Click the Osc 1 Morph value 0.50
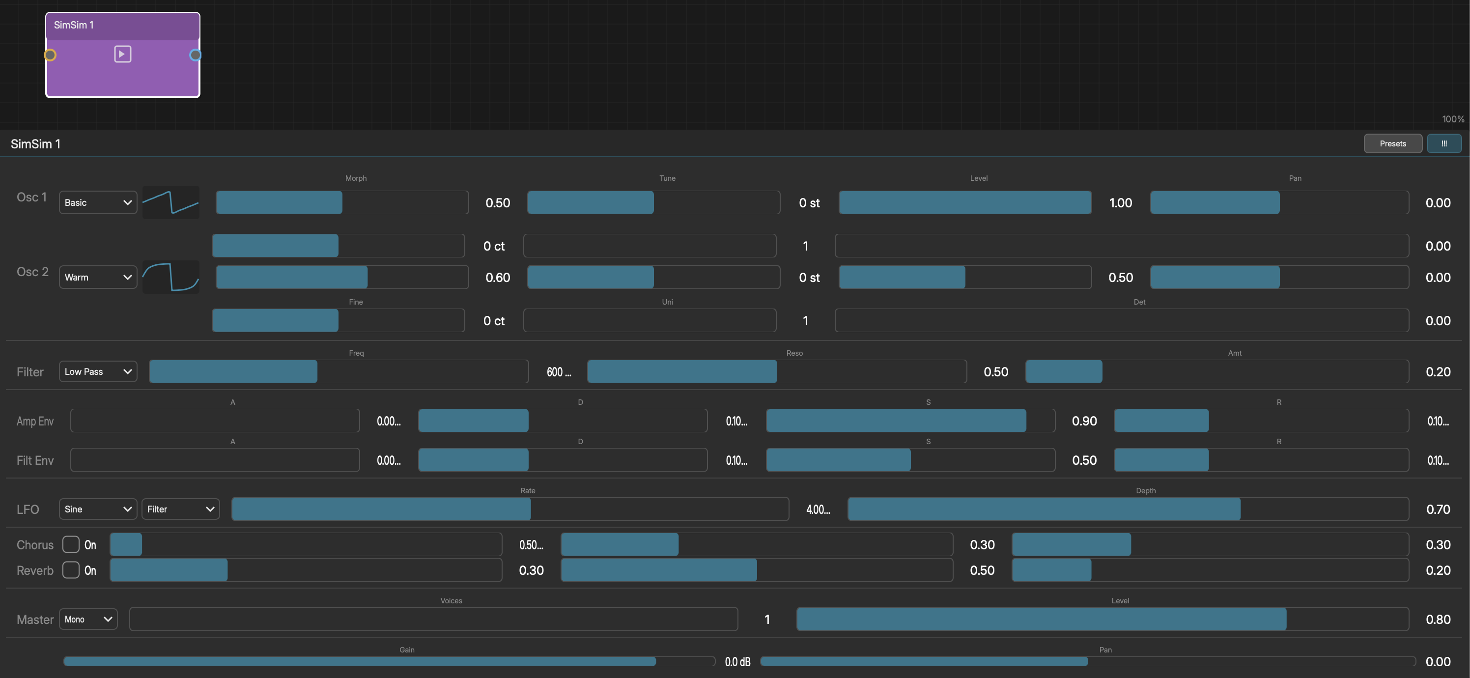This screenshot has height=678, width=1470. [498, 202]
